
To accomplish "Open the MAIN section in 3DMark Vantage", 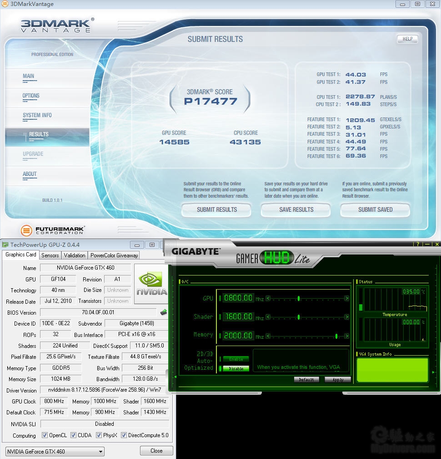I will 28,76.
